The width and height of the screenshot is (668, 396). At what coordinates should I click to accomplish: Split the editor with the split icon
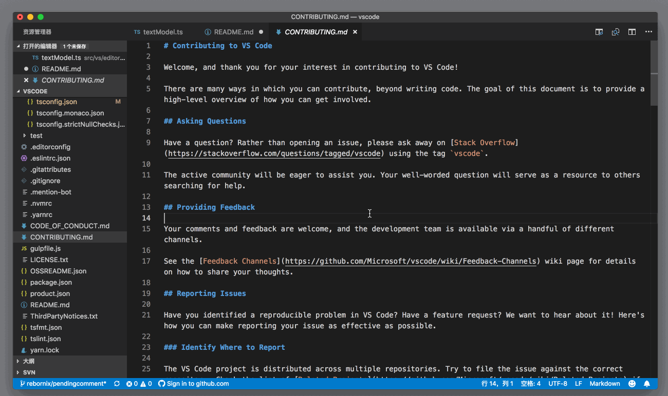coord(632,32)
